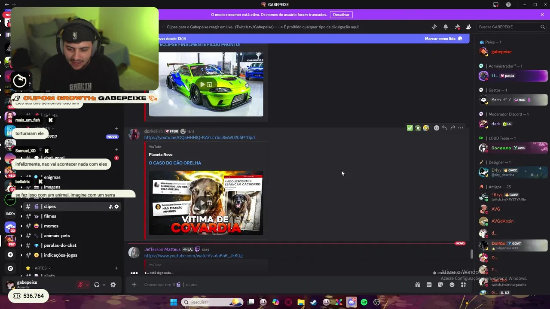Expand threads of memes channel
The height and width of the screenshot is (309, 550).
pos(21,226)
